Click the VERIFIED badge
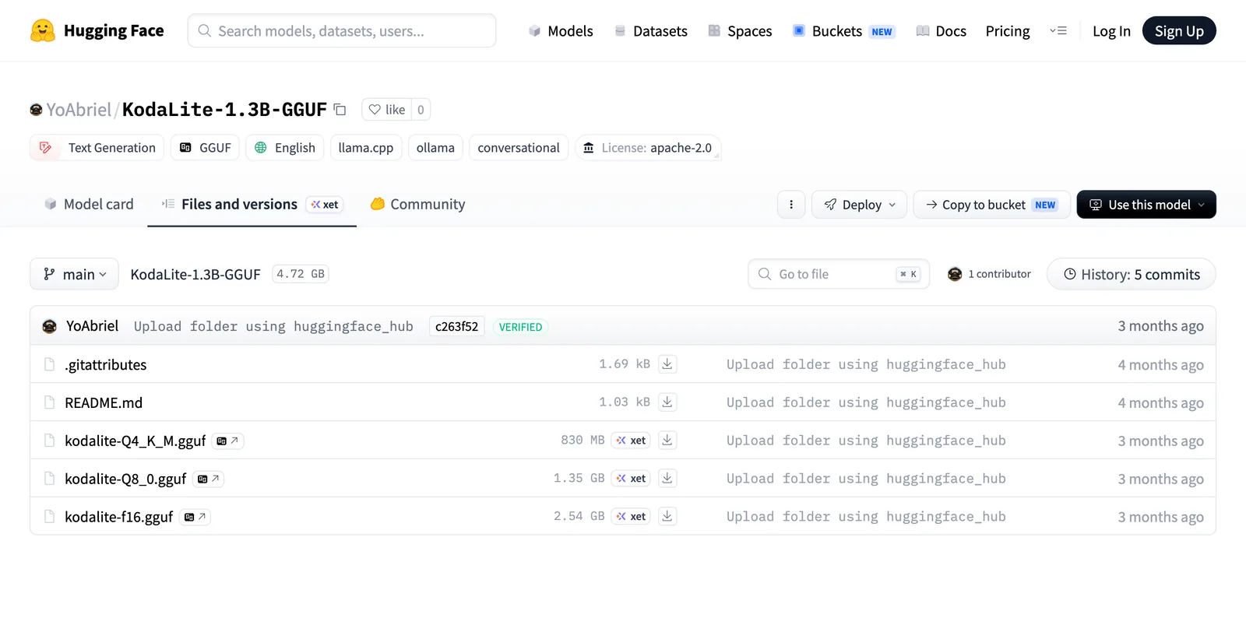1246x618 pixels. click(520, 327)
